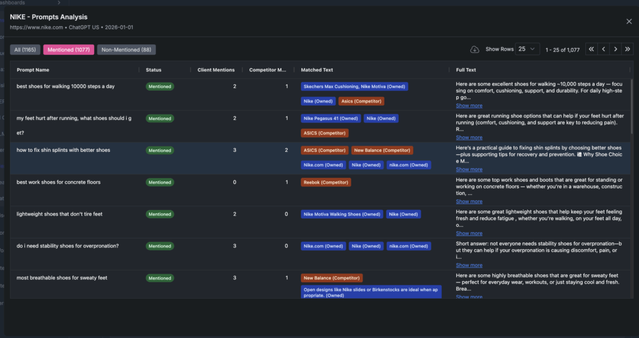The height and width of the screenshot is (338, 639).
Task: Click the download export icon
Action: pyautogui.click(x=475, y=49)
